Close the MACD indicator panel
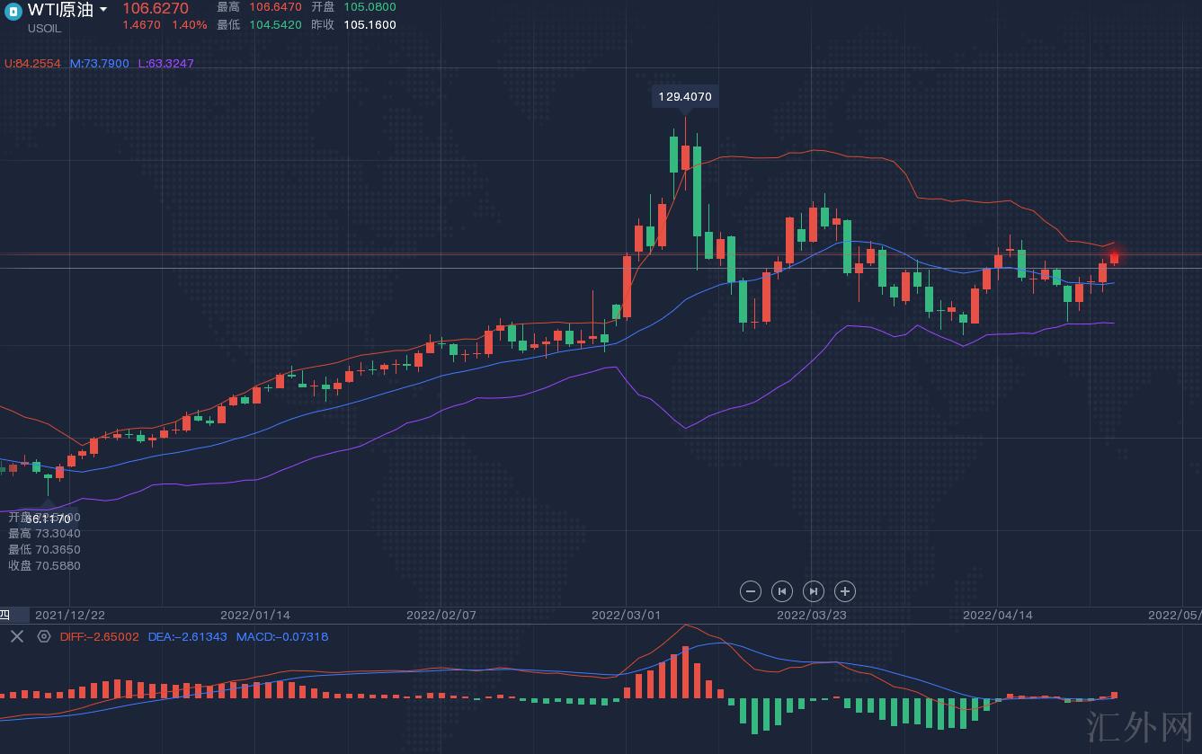This screenshot has width=1202, height=754. (x=16, y=636)
